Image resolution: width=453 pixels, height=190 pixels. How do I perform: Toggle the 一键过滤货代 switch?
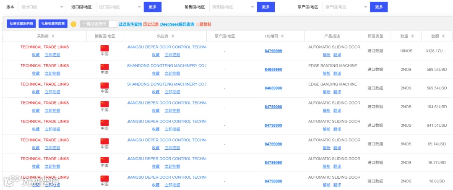[x=99, y=24]
